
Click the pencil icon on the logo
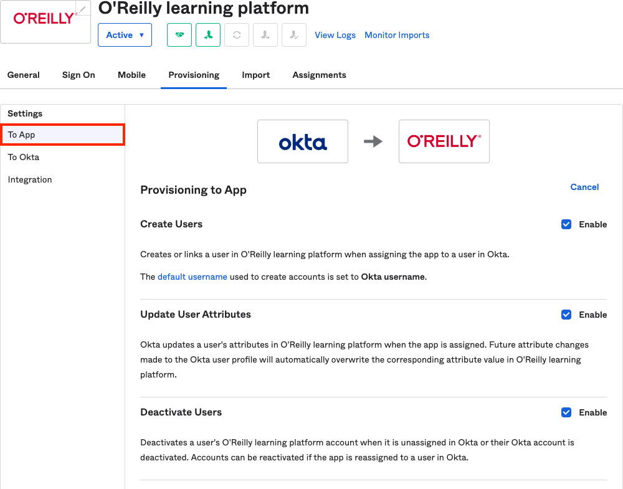click(83, 8)
